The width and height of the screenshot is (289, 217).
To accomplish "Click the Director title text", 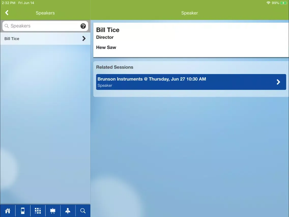I will tap(105, 37).
